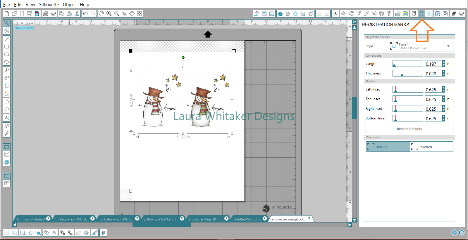This screenshot has width=468, height=240.
Task: Open the File menu
Action: [x=6, y=4]
